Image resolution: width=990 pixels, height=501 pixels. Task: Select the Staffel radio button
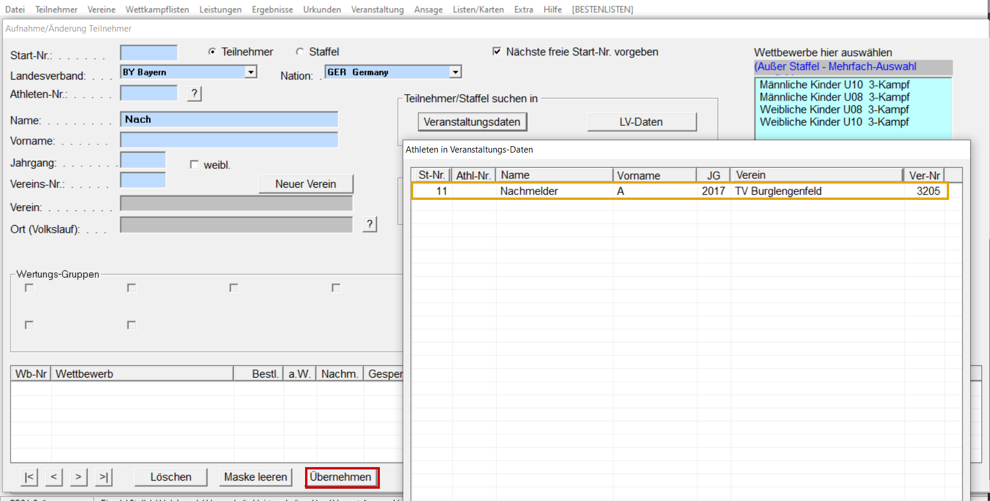click(300, 52)
